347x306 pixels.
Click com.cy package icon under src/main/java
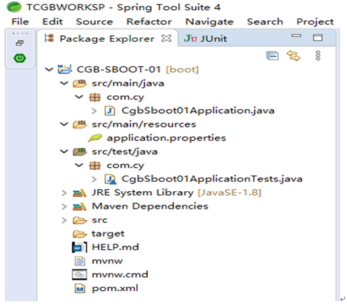(x=95, y=97)
